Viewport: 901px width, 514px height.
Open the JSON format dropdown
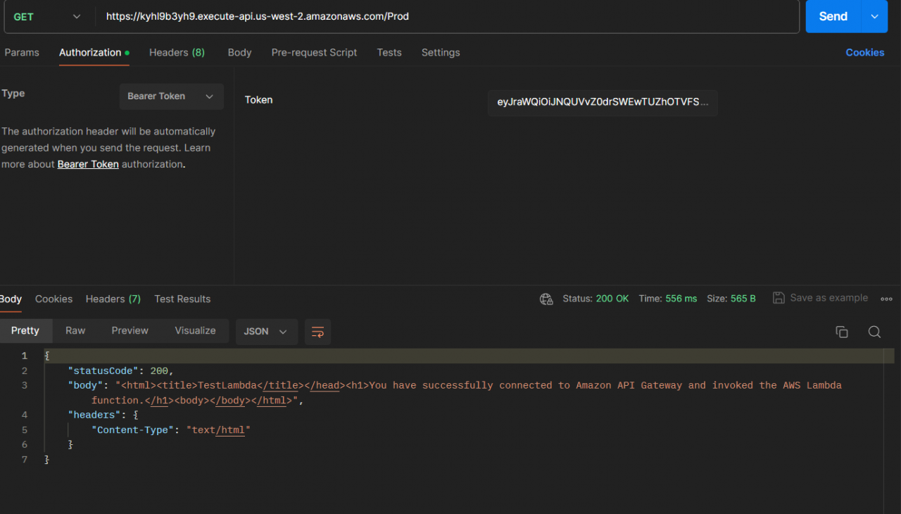coord(266,332)
